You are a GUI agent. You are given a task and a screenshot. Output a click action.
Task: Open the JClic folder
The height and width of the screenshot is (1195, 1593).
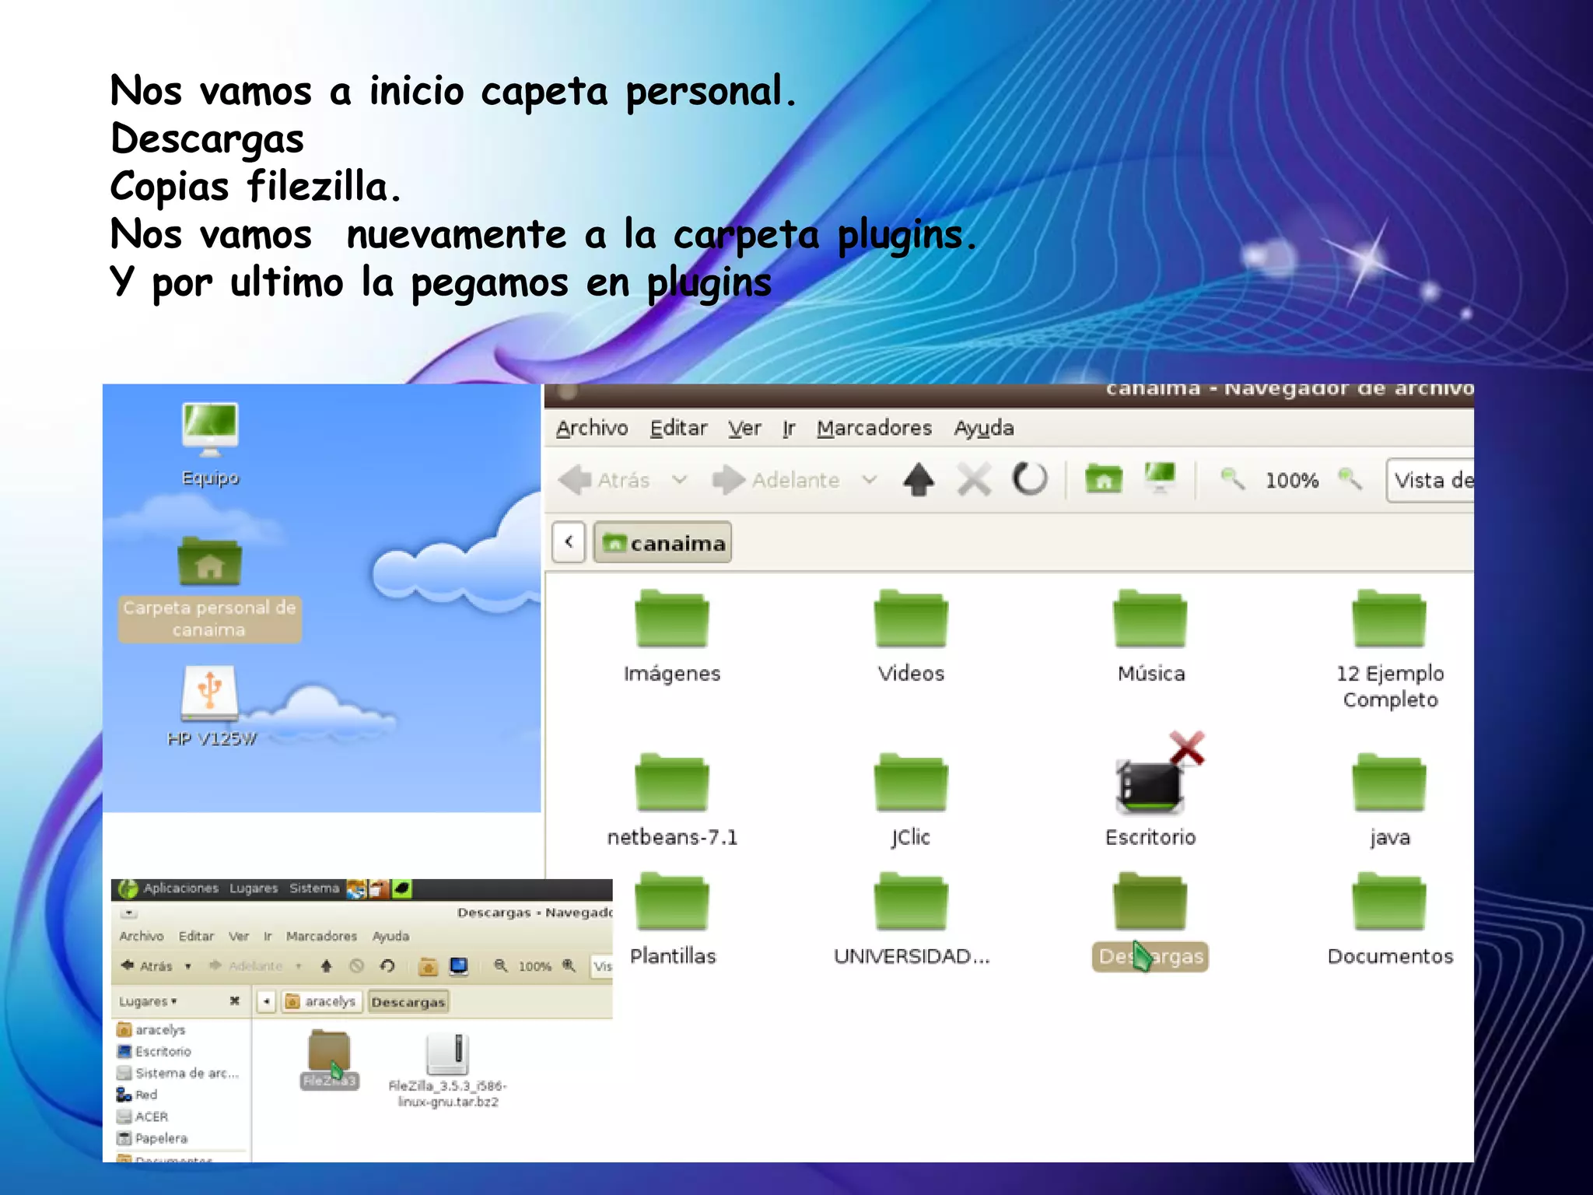click(x=911, y=801)
